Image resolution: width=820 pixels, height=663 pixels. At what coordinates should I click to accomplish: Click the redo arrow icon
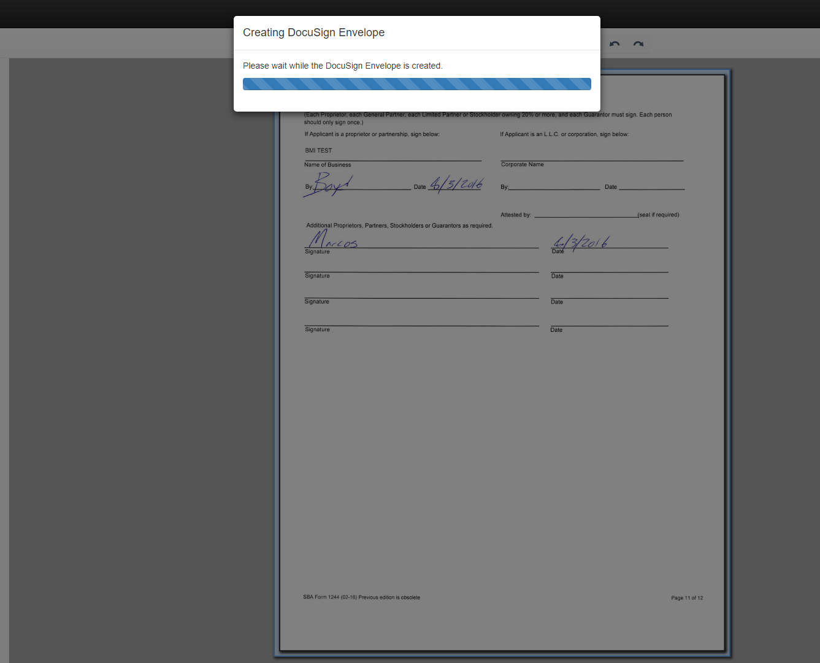pyautogui.click(x=638, y=44)
